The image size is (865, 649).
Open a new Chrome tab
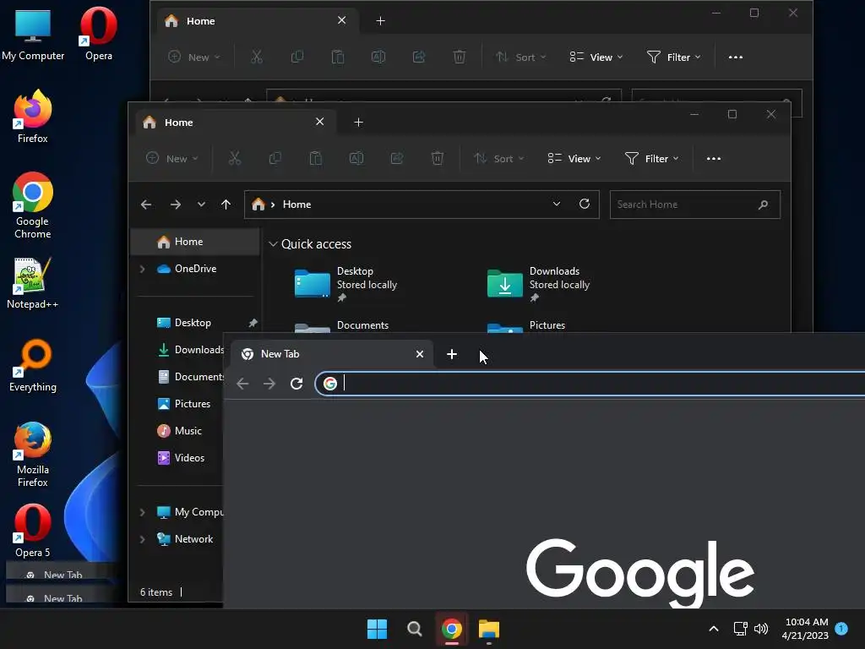pyautogui.click(x=452, y=354)
